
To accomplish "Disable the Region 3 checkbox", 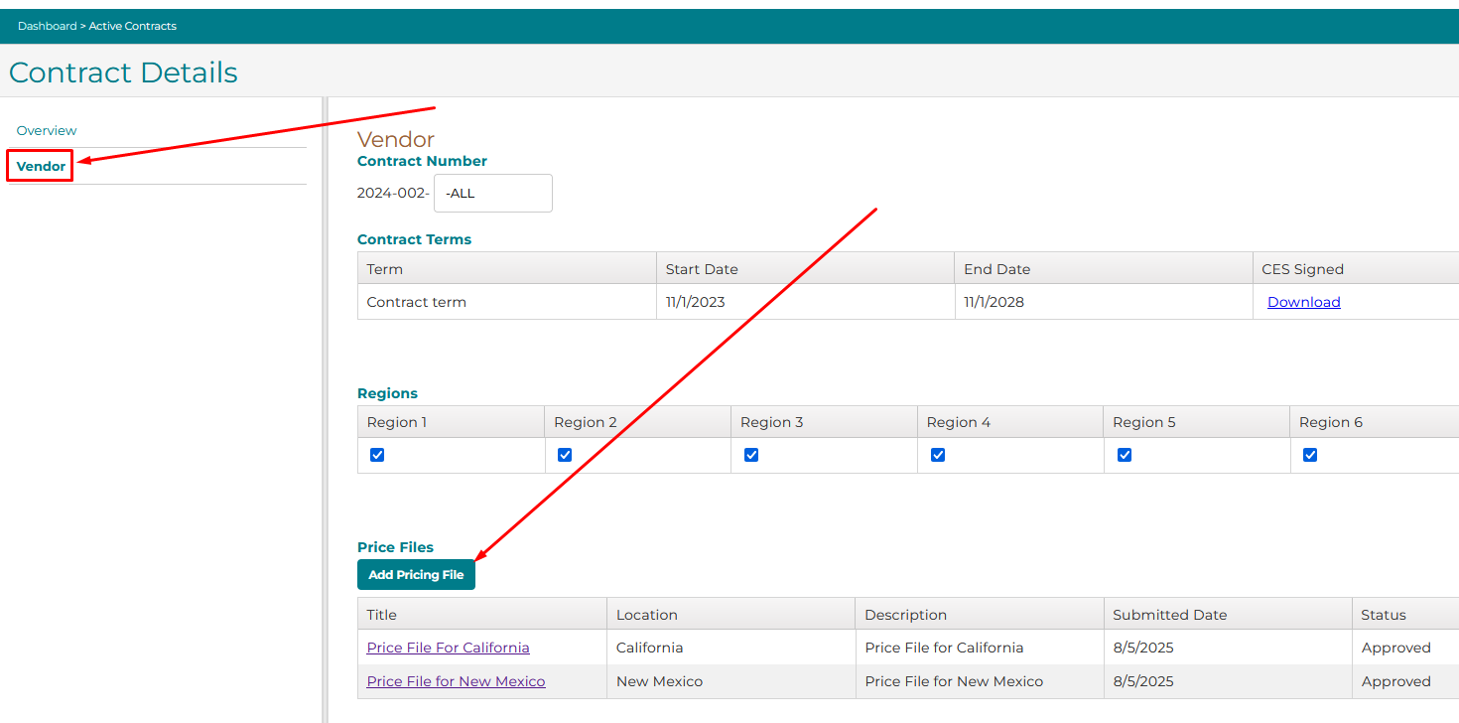I will click(x=751, y=455).
